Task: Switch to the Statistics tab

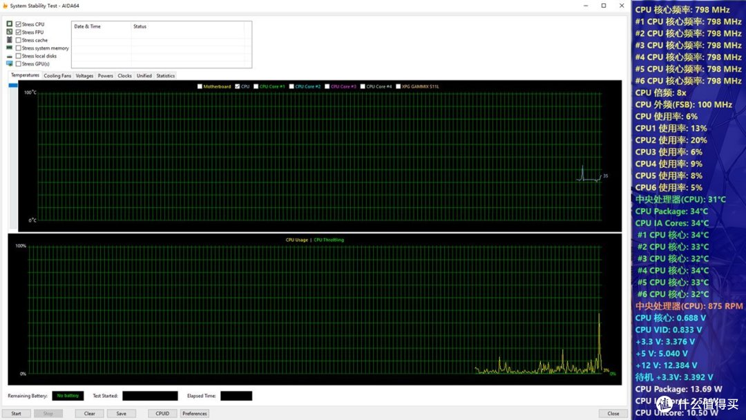Action: [166, 75]
